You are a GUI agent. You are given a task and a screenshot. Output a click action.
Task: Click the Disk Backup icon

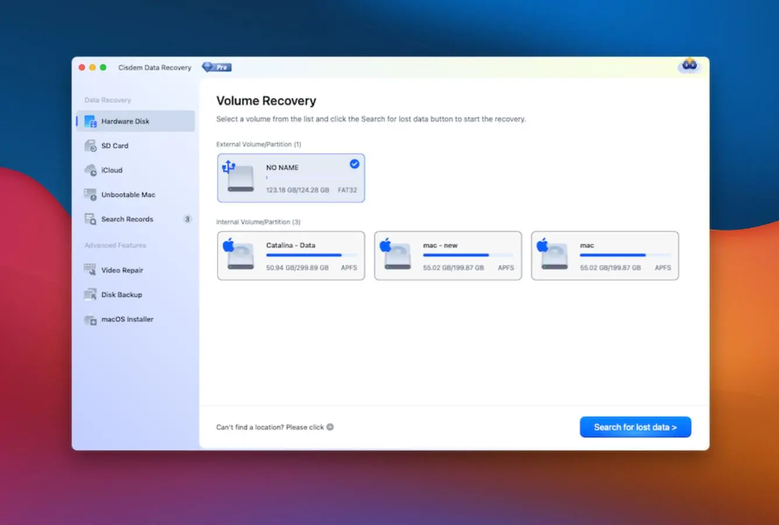pos(90,295)
